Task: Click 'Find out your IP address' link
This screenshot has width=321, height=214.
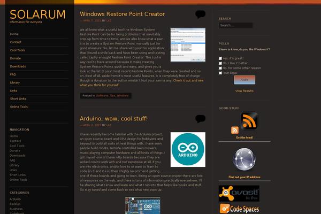Action: click(x=244, y=177)
